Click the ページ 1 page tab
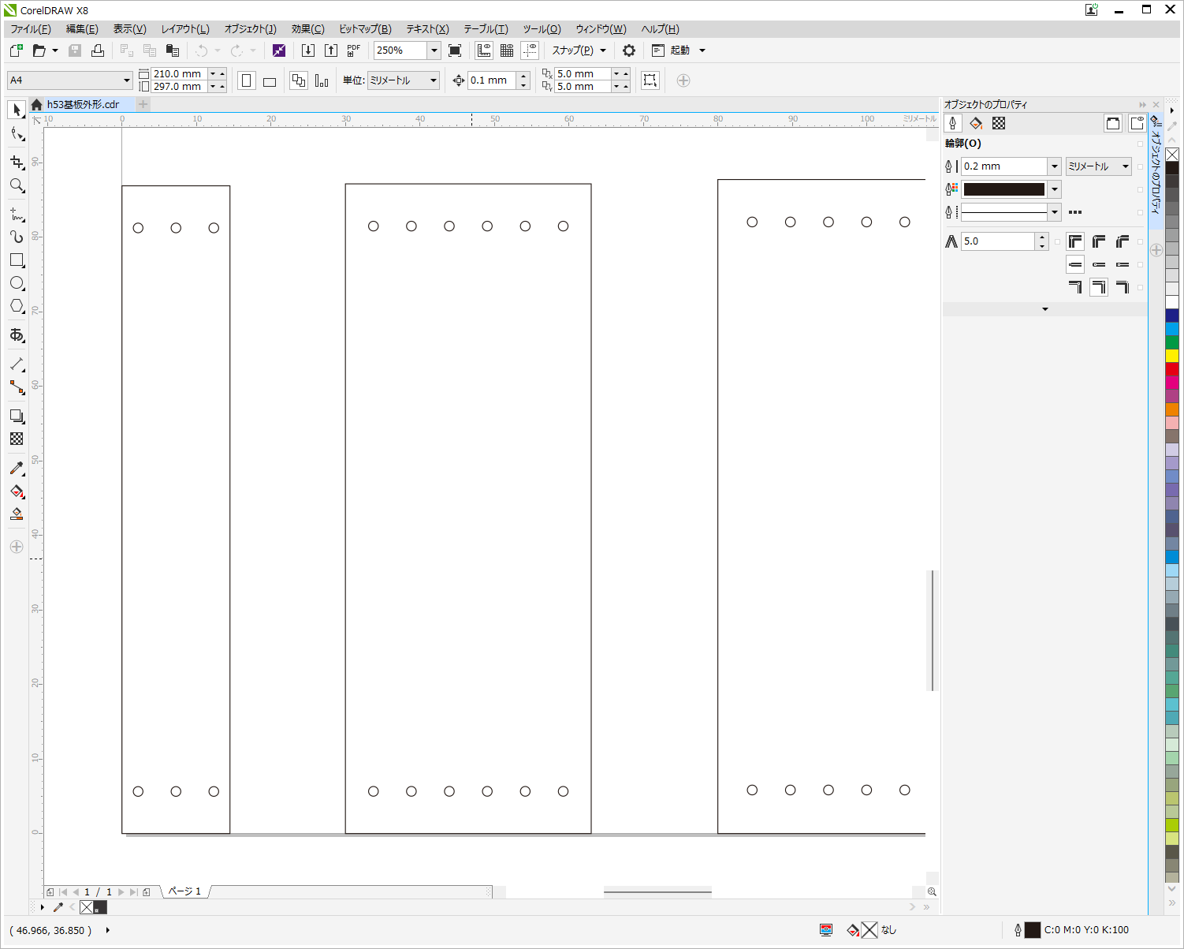The image size is (1184, 949). click(x=184, y=891)
